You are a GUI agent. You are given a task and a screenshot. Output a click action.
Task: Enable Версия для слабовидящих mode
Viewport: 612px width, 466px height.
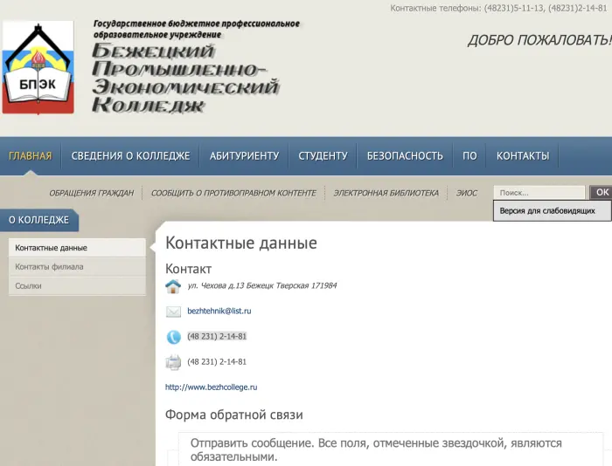tap(547, 211)
